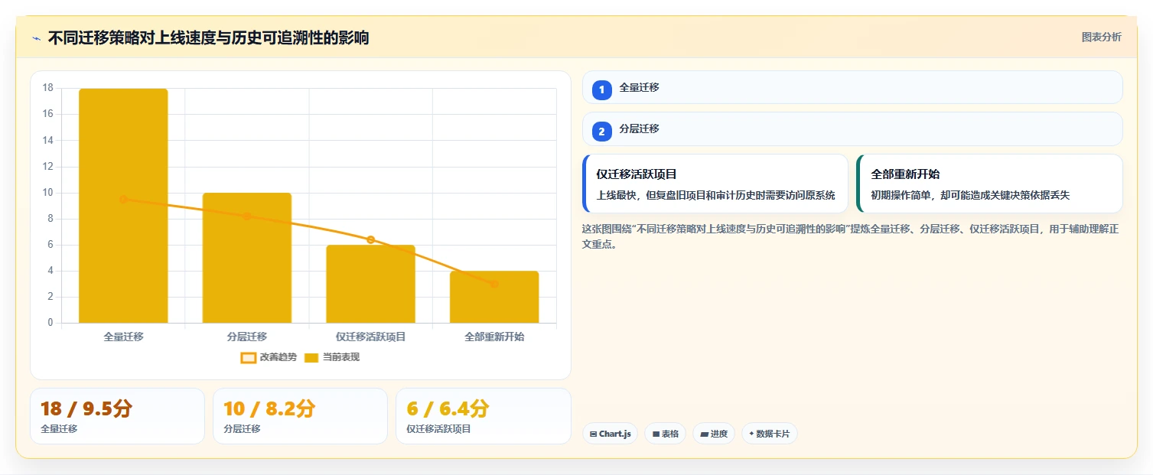
Task: Click the 进度 tag chip
Action: coord(714,434)
